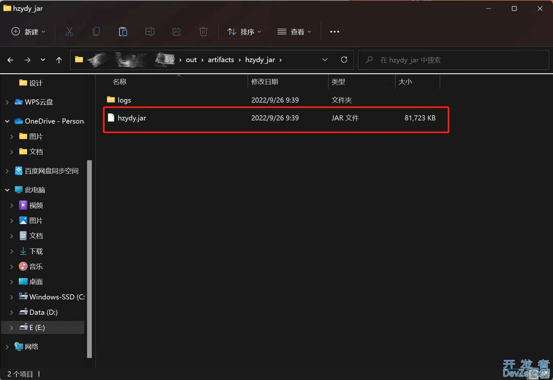Open the View (查看) dropdown
553x380 pixels.
[294, 32]
